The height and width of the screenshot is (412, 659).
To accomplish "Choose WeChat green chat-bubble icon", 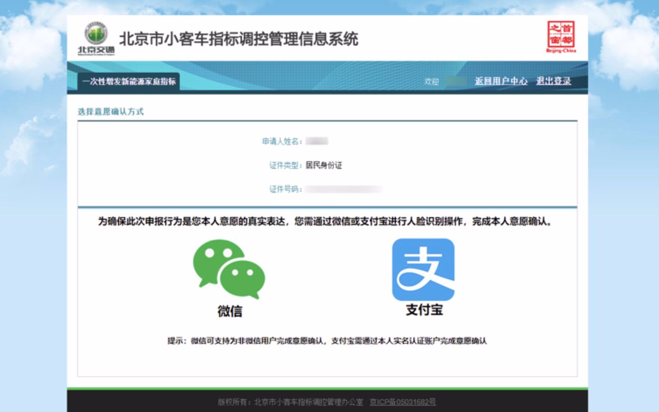I will [229, 269].
